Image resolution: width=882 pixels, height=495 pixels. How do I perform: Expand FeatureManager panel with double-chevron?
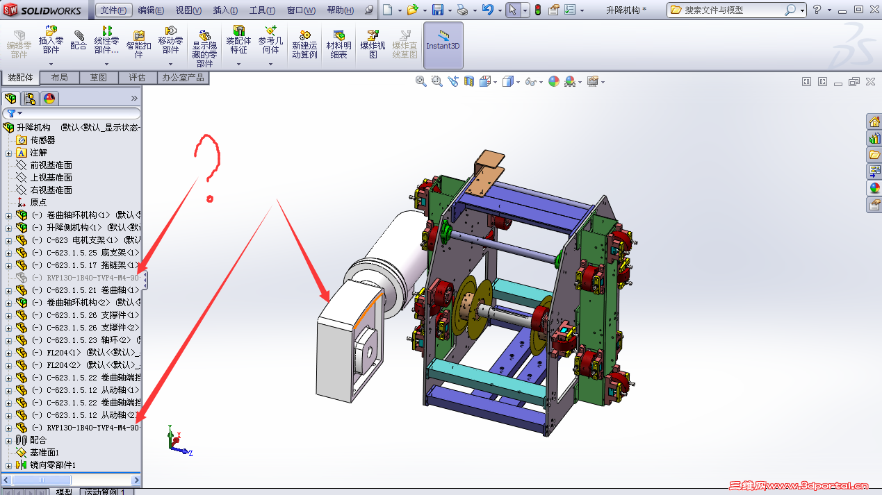(x=134, y=98)
